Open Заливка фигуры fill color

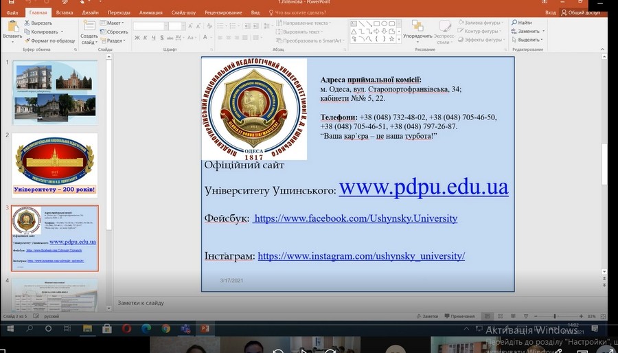(481, 23)
